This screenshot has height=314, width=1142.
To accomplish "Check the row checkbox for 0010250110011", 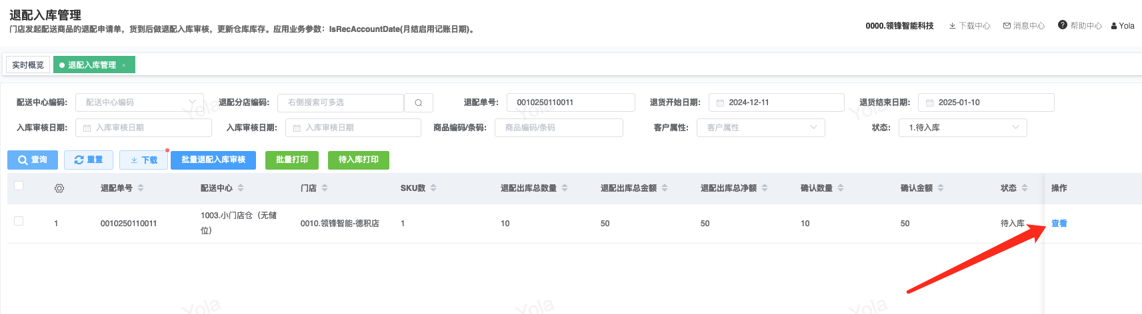I will (x=19, y=221).
